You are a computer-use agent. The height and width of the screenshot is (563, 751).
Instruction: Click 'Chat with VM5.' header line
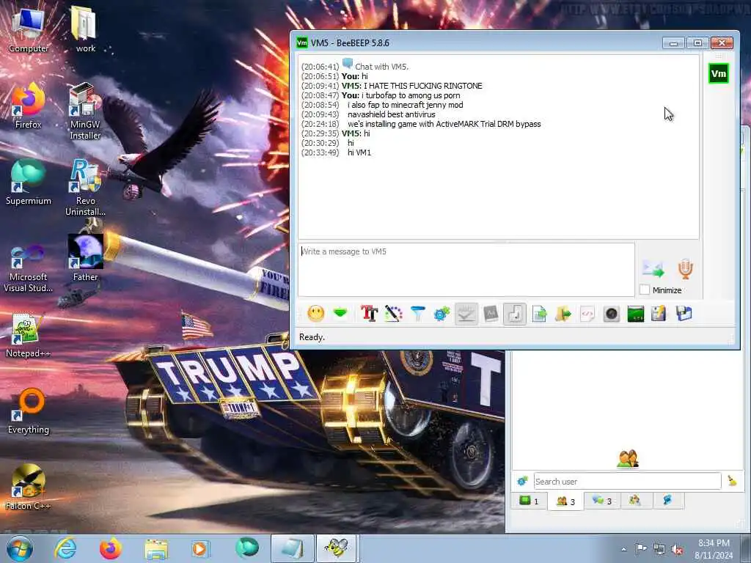click(x=381, y=67)
